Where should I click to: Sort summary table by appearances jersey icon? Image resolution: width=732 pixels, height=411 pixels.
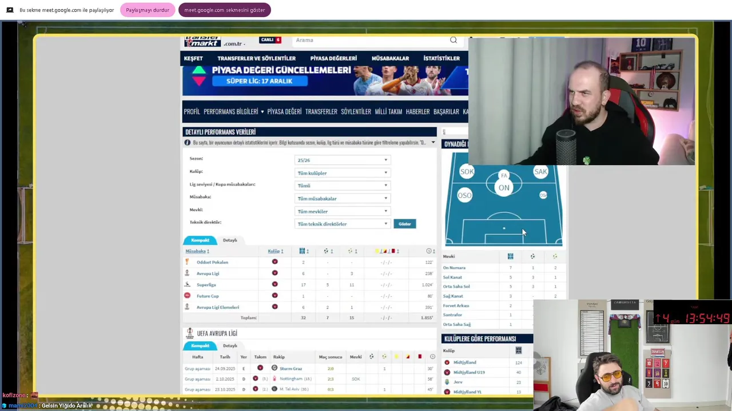(x=303, y=251)
